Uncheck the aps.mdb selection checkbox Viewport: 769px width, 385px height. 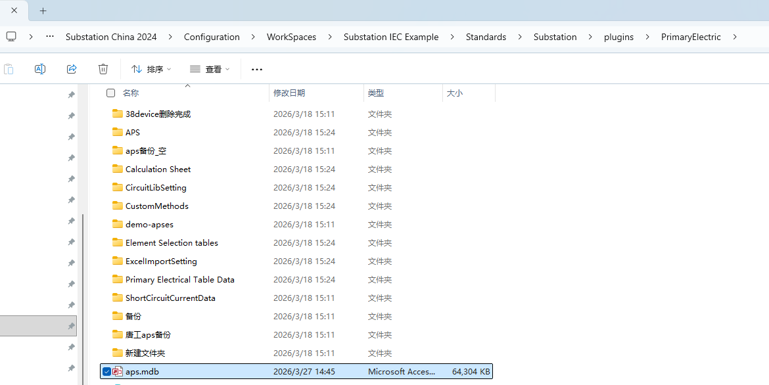coord(106,372)
